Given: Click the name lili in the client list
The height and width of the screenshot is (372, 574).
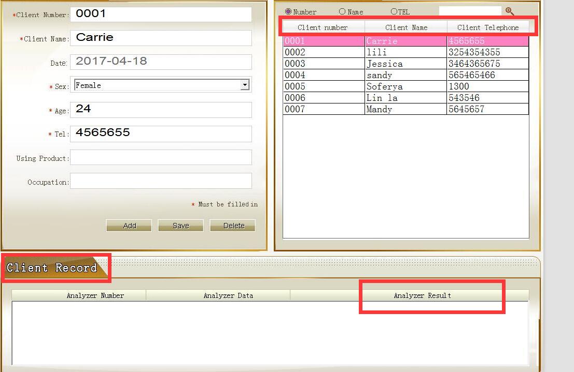Looking at the screenshot, I should click(x=376, y=52).
